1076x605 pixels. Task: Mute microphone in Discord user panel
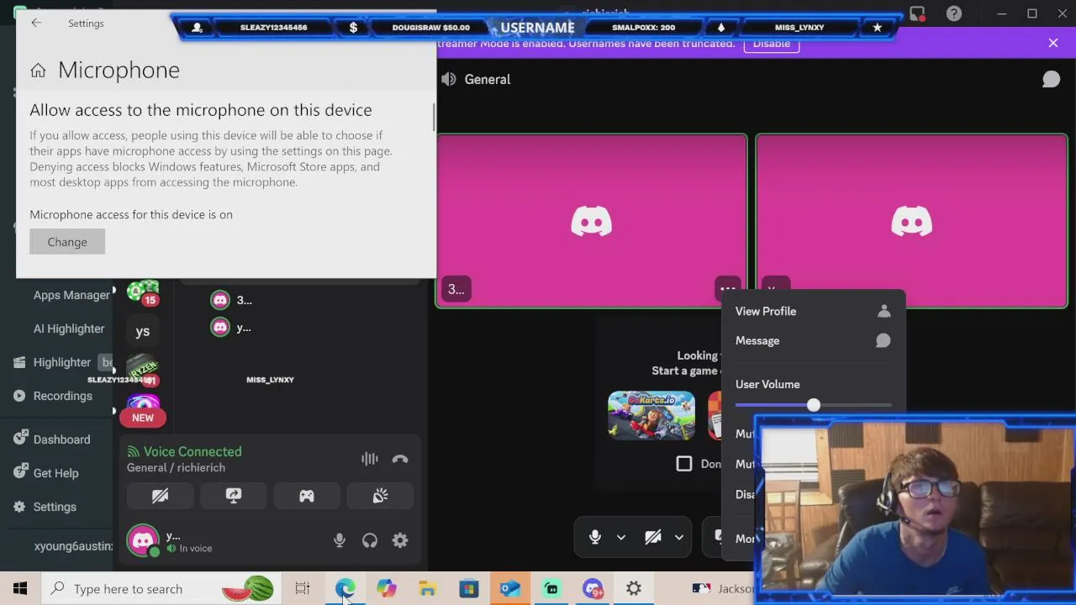340,540
